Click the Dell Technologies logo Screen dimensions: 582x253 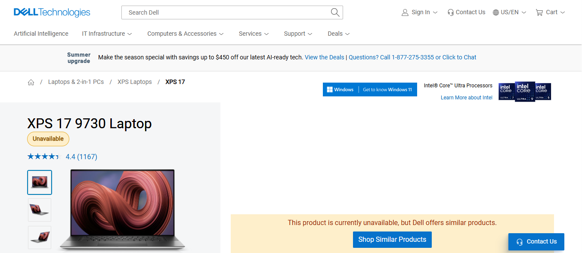[52, 12]
